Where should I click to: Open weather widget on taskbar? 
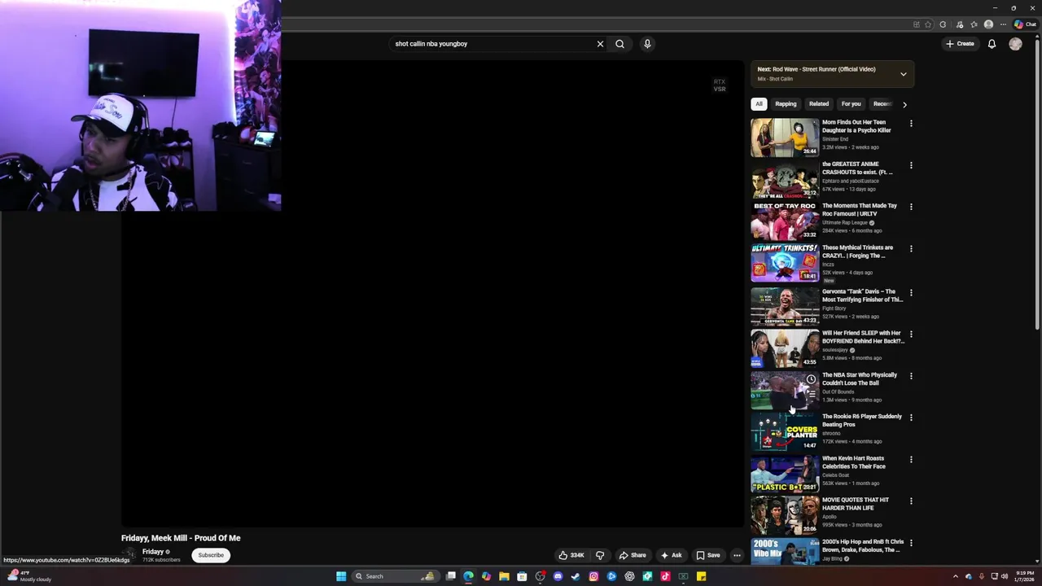[29, 576]
